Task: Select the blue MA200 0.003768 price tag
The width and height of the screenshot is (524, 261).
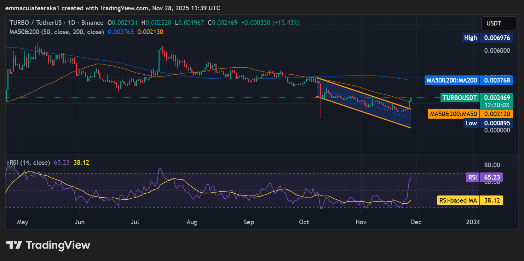Action: (x=463, y=80)
